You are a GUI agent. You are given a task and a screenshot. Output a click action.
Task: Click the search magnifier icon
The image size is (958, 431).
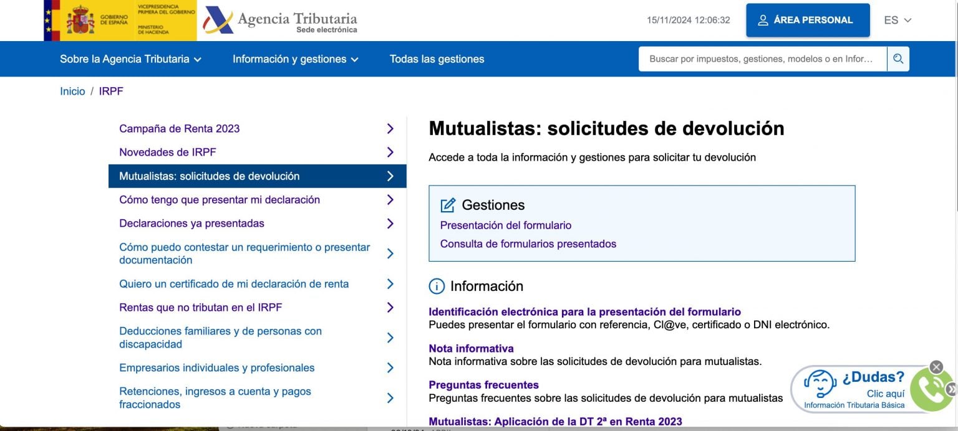tap(898, 59)
